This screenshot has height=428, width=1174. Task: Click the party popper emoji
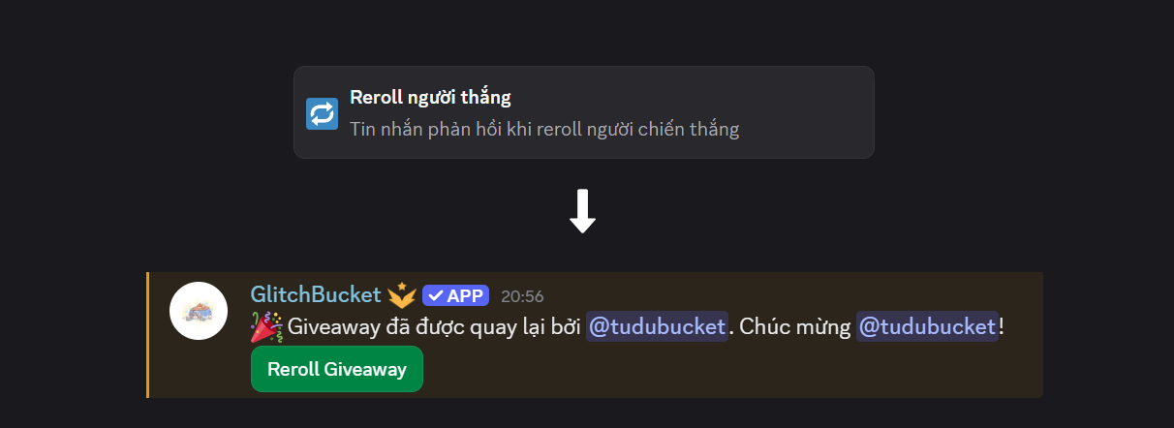(x=266, y=327)
